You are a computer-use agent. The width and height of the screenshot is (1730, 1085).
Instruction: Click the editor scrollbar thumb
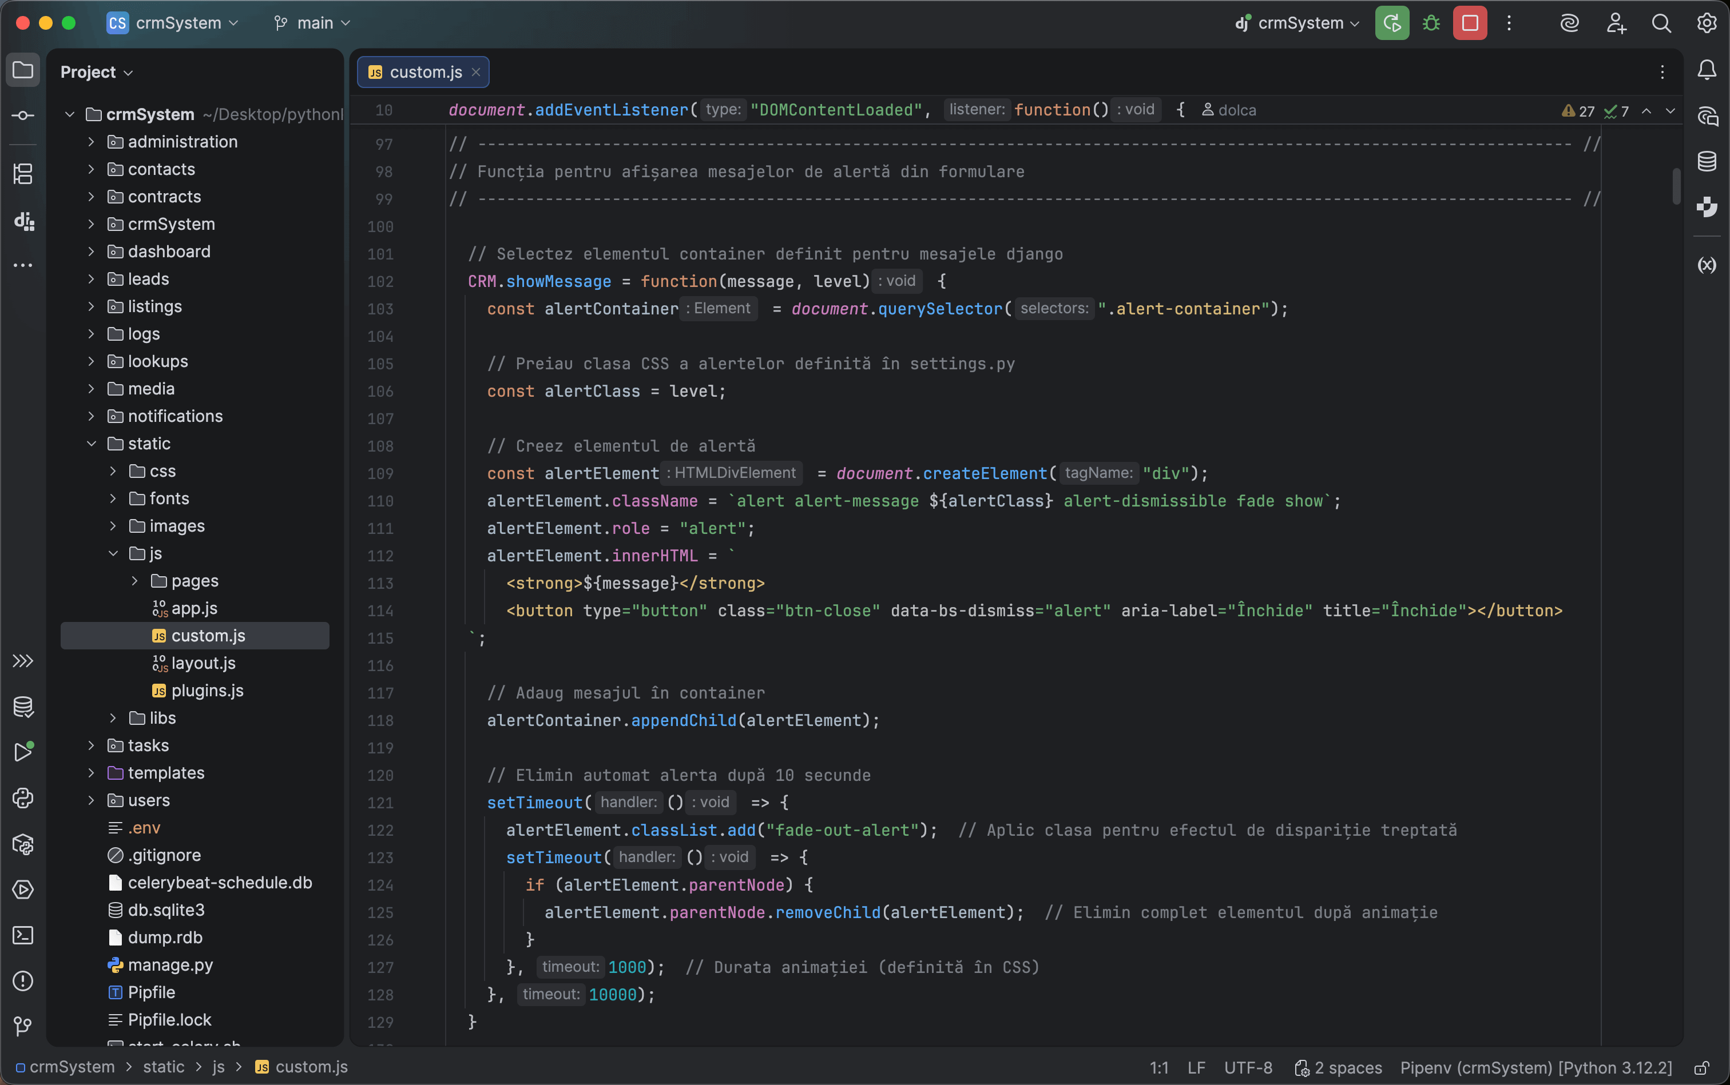pos(1676,186)
